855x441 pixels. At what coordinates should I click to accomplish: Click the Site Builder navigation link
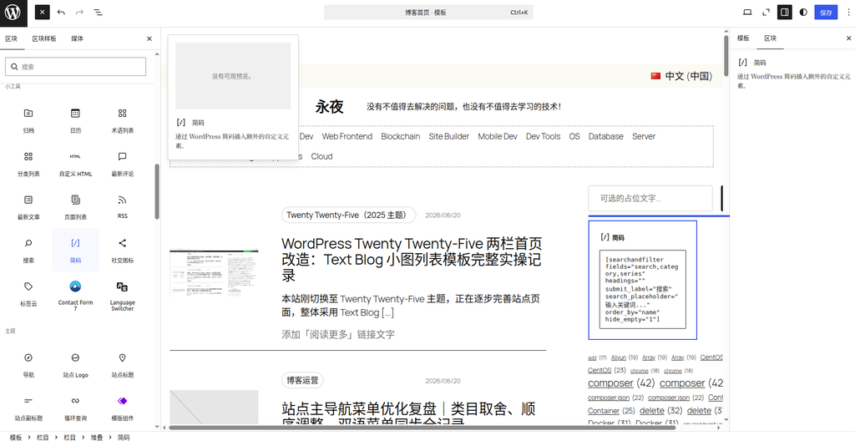coord(448,136)
